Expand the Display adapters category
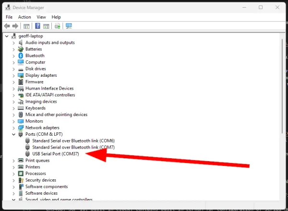Screen dimensions: 288x211 click(13, 75)
